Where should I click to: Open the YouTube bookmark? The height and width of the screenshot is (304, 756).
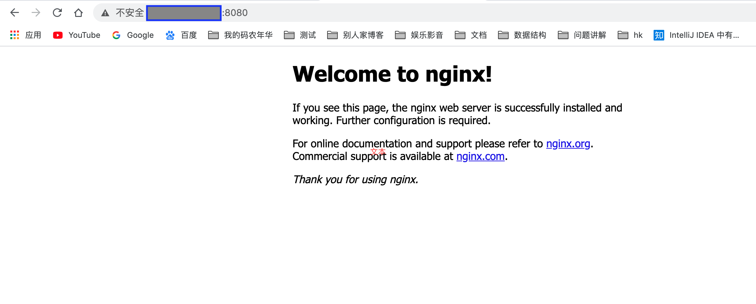coord(76,35)
